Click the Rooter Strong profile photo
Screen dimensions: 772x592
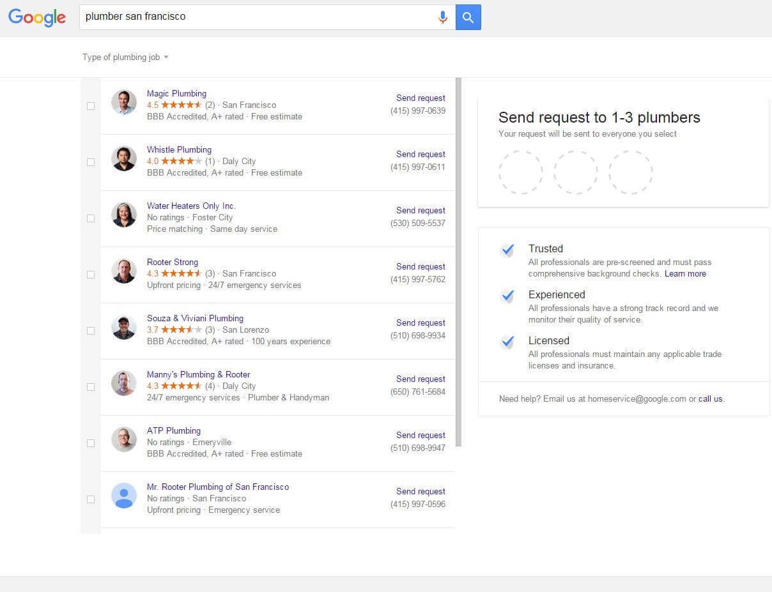coord(124,271)
